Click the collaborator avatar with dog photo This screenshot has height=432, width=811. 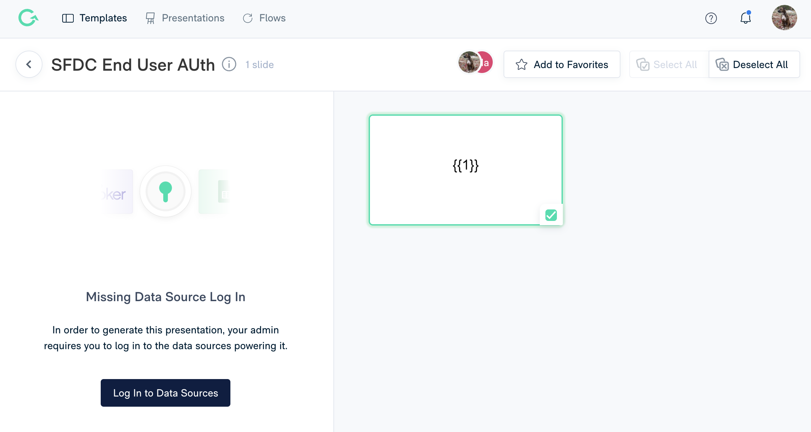coord(469,62)
